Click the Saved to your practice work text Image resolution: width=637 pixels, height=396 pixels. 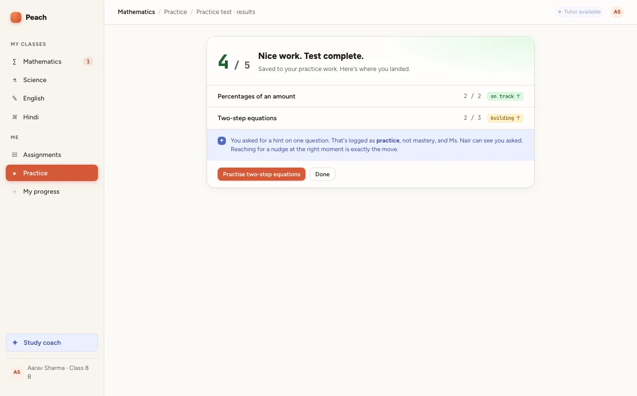(x=334, y=69)
